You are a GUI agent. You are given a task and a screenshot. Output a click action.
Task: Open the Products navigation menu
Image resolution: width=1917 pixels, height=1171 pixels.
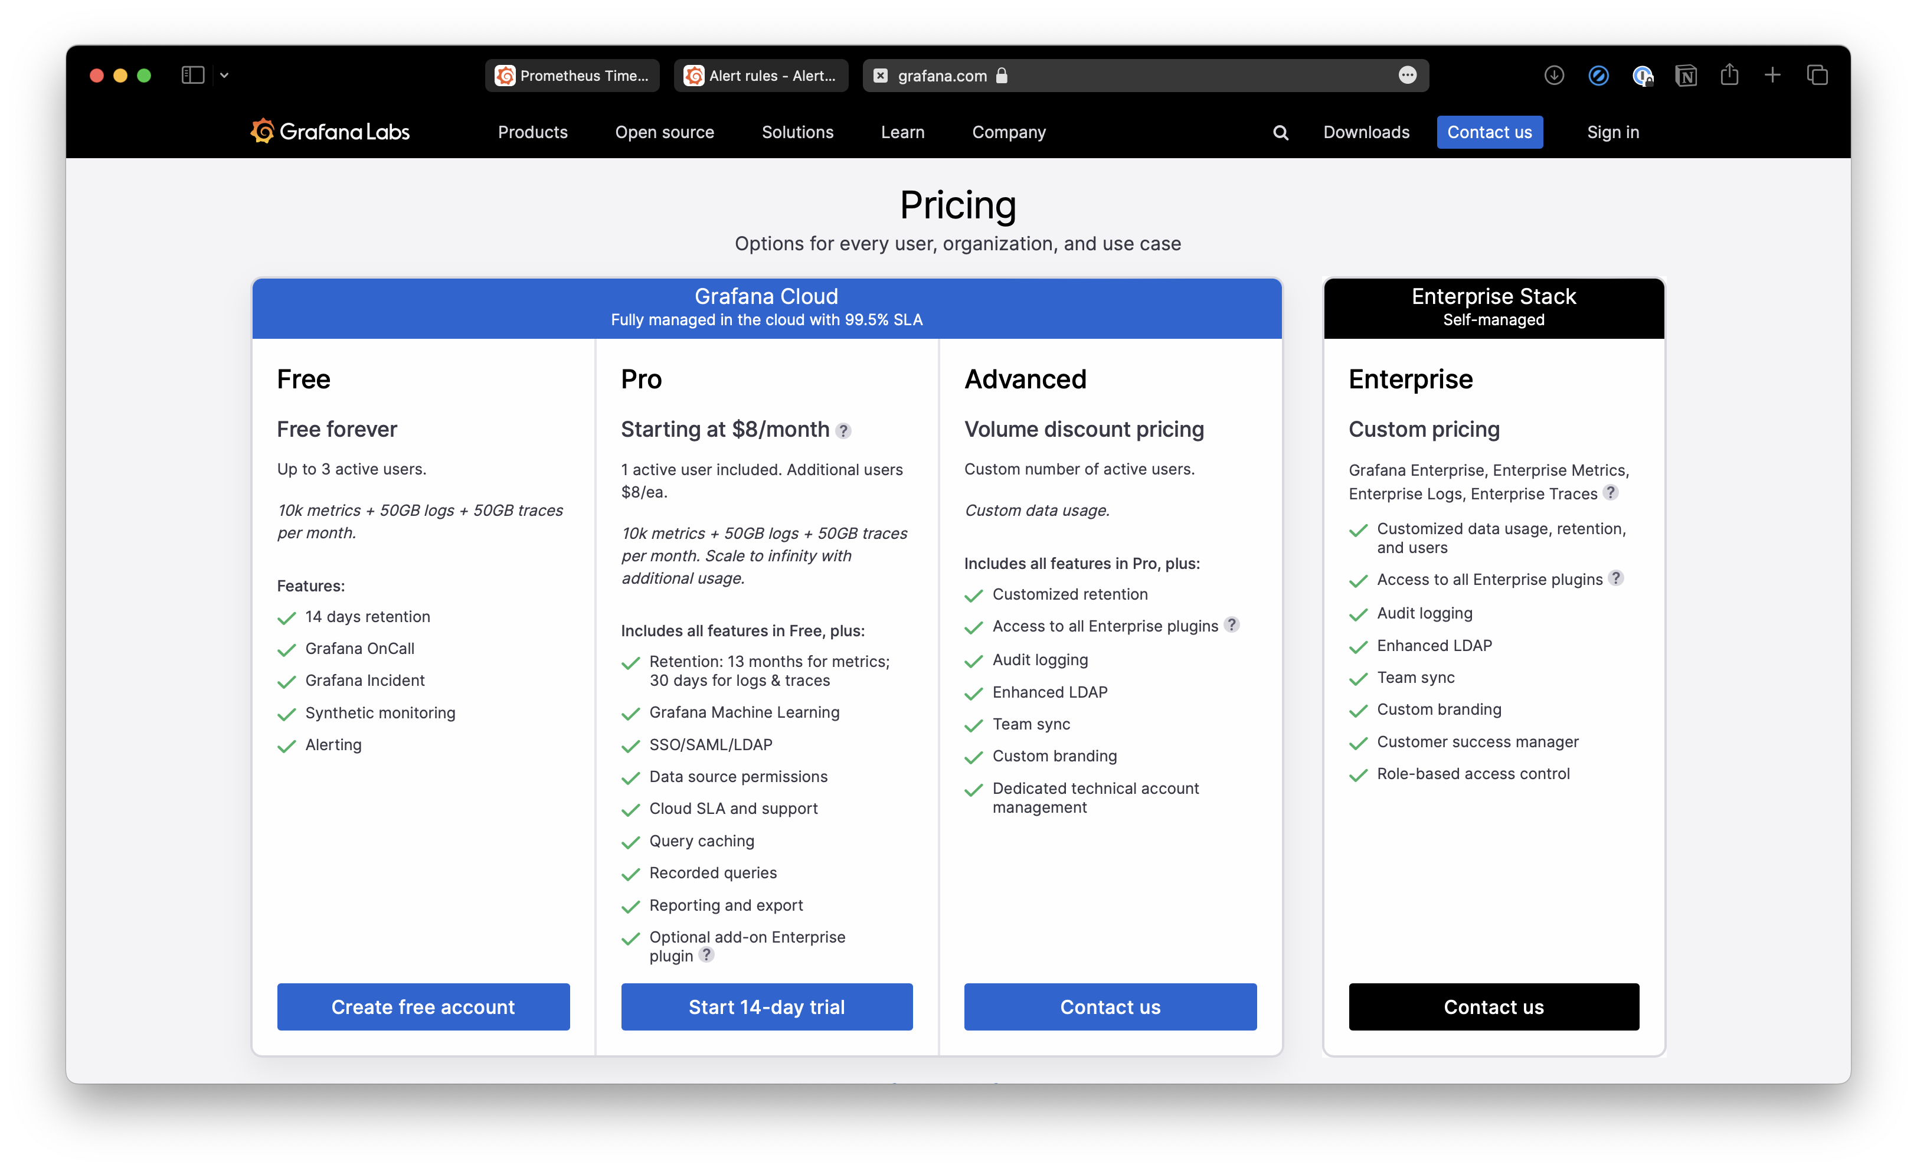tap(532, 132)
